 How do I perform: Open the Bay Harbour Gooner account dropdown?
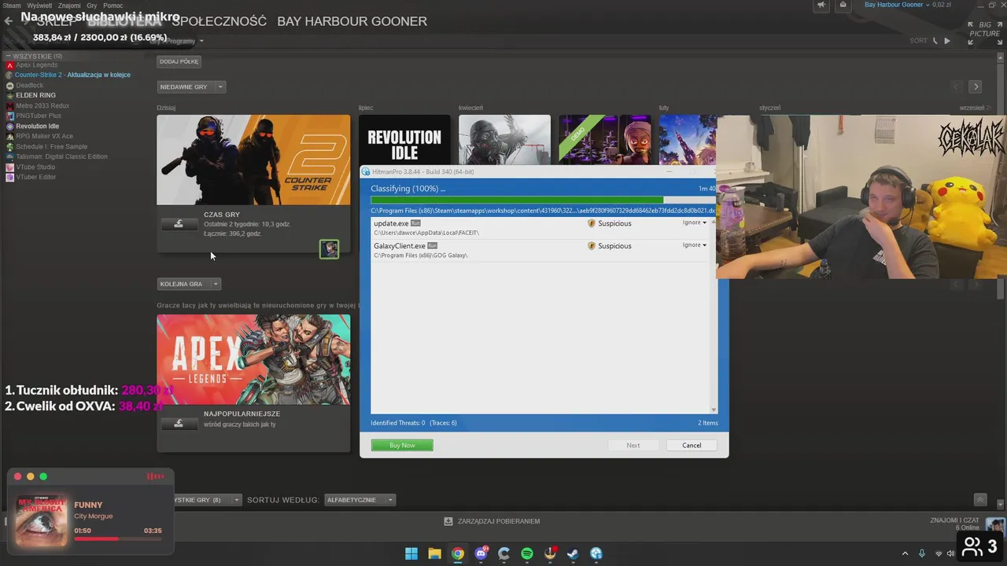click(x=897, y=5)
